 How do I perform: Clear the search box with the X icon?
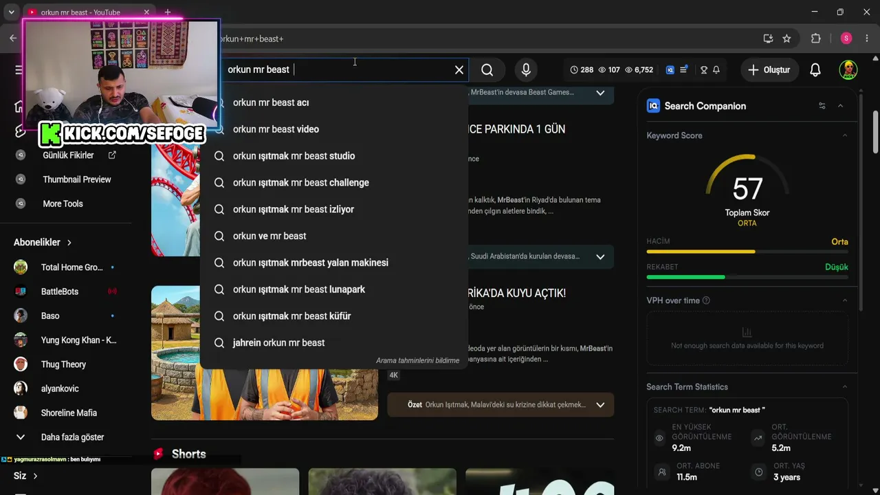(459, 69)
